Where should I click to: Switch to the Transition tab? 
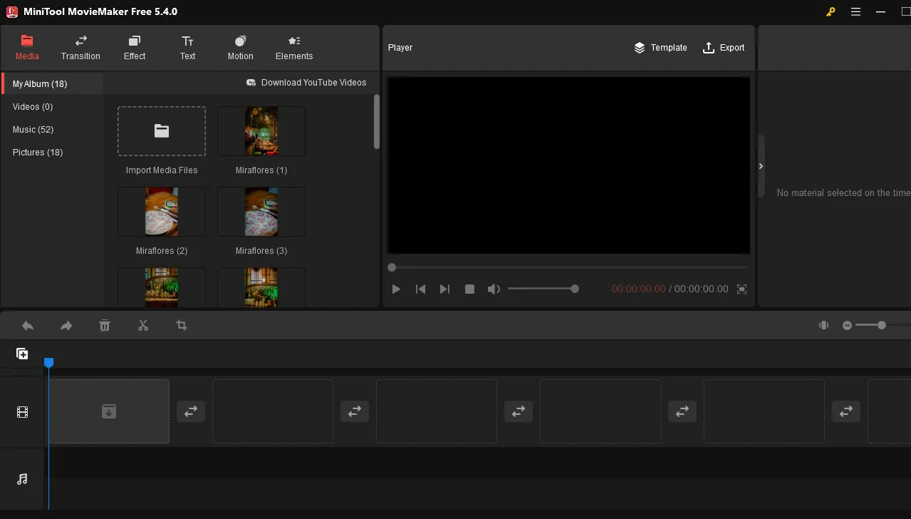[80, 48]
